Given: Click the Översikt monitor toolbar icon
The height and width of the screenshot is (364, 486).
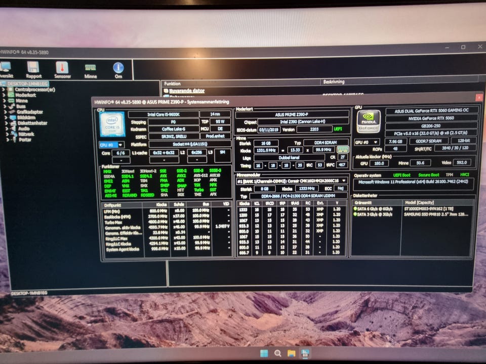Looking at the screenshot, I should point(5,67).
